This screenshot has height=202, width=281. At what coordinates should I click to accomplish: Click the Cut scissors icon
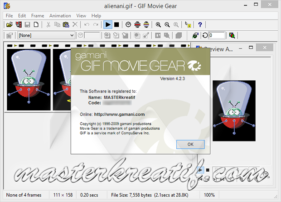pyautogui.click(x=48, y=24)
